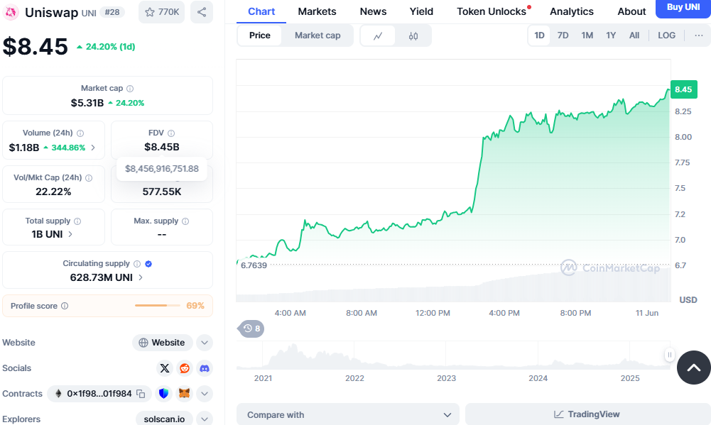
Task: Expand the Contracts dropdown chevron
Action: pyautogui.click(x=205, y=393)
